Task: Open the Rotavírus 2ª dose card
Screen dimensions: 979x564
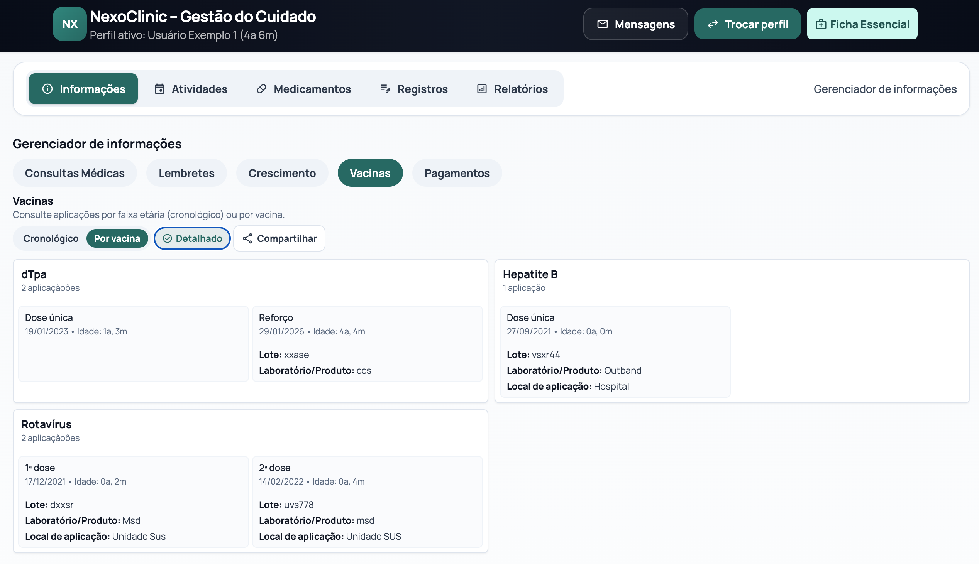Action: coord(368,502)
